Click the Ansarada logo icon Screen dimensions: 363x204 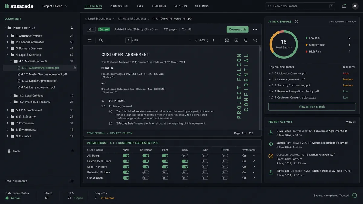click(7, 6)
